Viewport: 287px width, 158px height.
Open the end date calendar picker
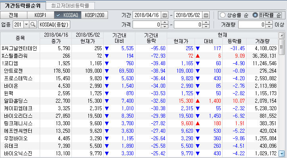click(206, 15)
